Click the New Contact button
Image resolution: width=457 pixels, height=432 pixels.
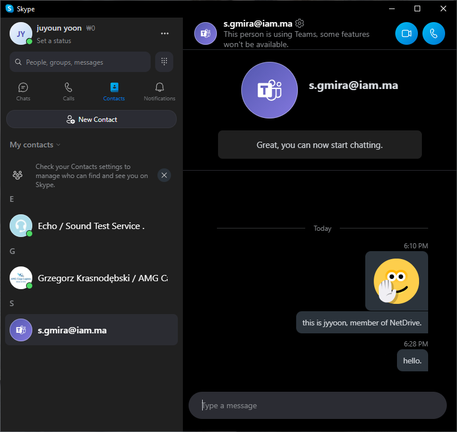pyautogui.click(x=91, y=119)
